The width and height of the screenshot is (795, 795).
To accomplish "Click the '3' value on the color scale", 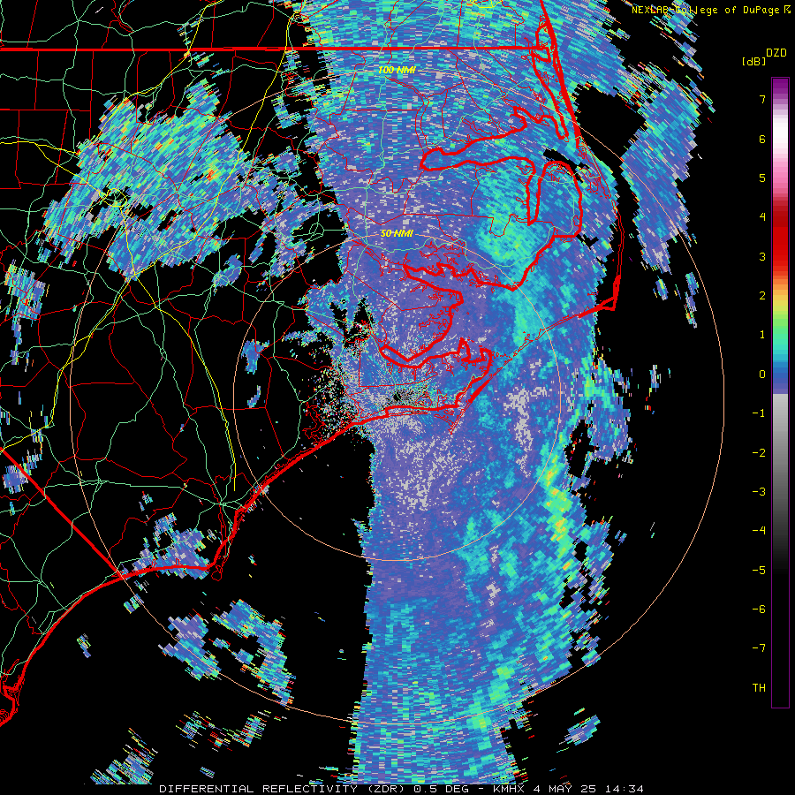I will 762,256.
